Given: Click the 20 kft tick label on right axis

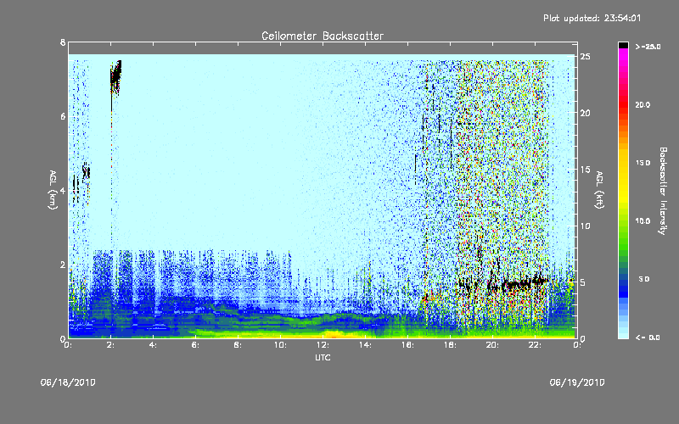Looking at the screenshot, I should [x=585, y=113].
